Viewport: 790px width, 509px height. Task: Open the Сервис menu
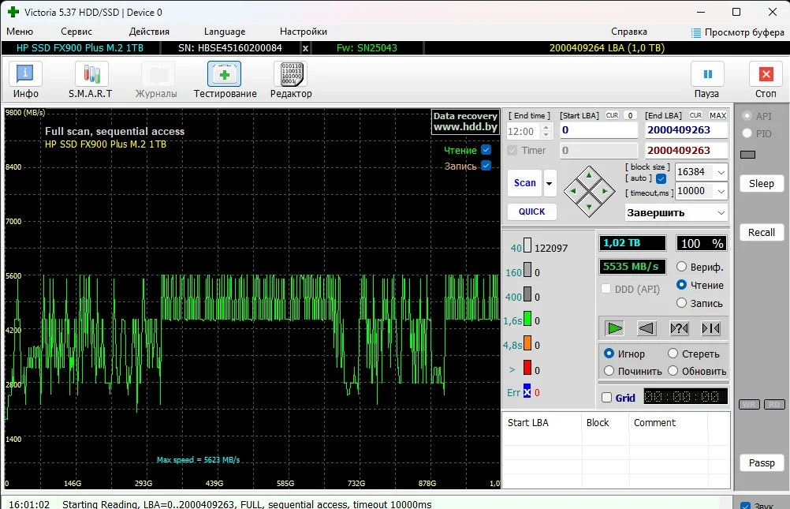[x=76, y=32]
